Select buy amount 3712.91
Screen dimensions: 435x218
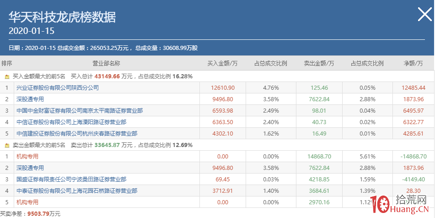pyautogui.click(x=222, y=191)
